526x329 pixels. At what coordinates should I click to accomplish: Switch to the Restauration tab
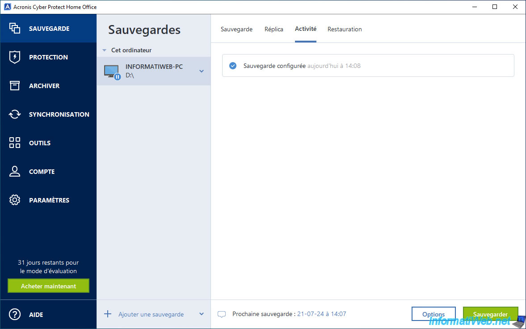[x=345, y=29]
